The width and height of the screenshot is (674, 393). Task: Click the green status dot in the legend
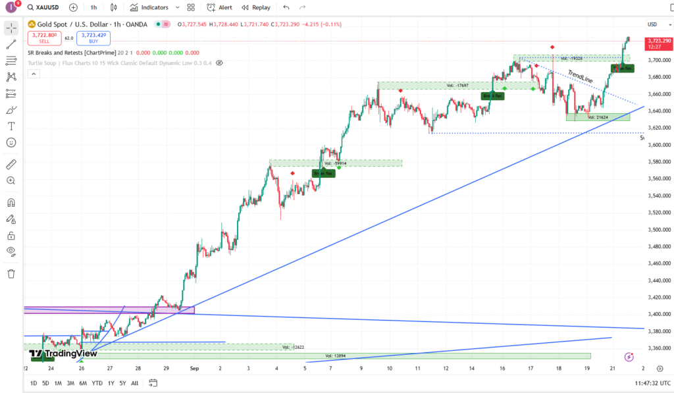click(157, 23)
